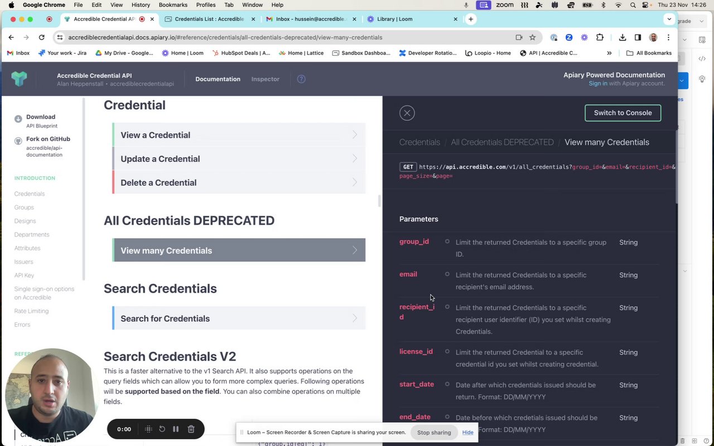Click the camera icon in address bar
Viewport: 714px width, 446px height.
[519, 37]
